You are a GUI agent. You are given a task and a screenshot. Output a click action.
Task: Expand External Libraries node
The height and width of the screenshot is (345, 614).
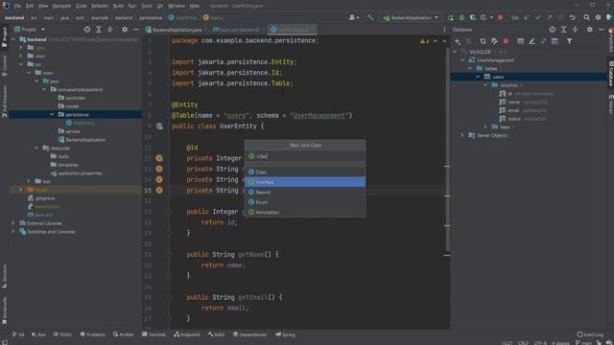(x=13, y=223)
